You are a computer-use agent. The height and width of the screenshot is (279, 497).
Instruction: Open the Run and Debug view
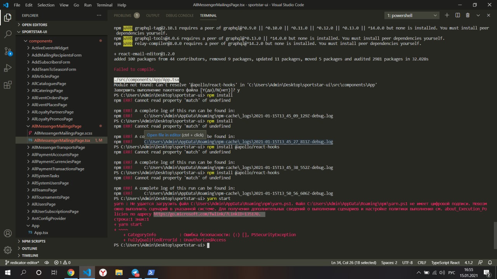coord(7,68)
